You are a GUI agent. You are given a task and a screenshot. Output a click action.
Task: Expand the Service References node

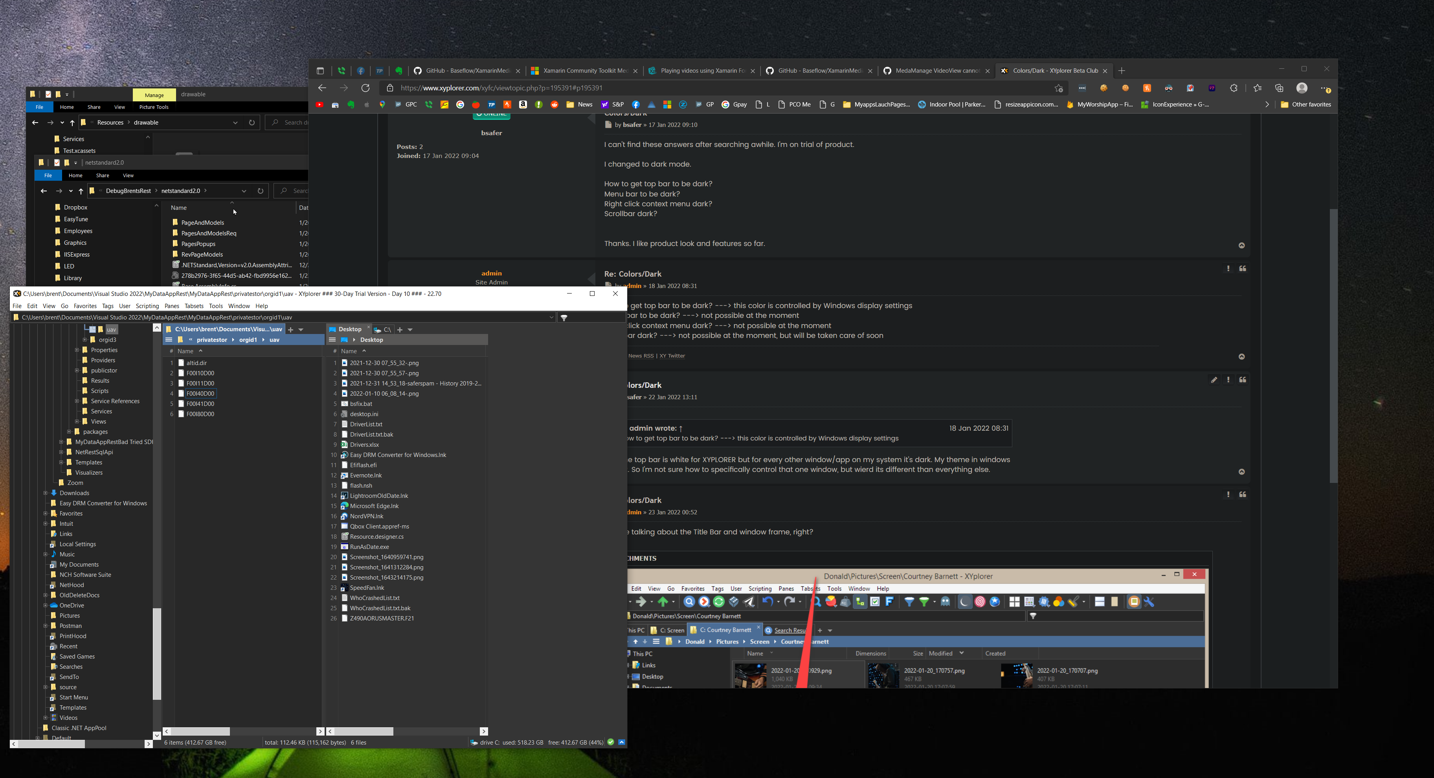pyautogui.click(x=77, y=401)
